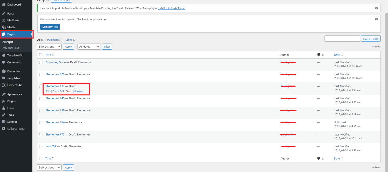This screenshot has height=172, width=388.
Task: Select the Elementor #64 row checkbox
Action: tap(41, 122)
